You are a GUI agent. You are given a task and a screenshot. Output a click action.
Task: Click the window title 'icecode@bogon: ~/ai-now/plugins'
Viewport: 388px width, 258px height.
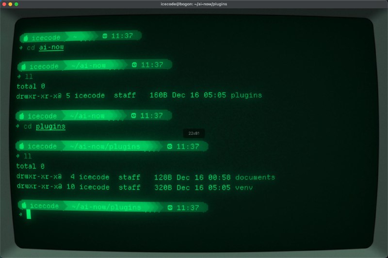(194, 4)
